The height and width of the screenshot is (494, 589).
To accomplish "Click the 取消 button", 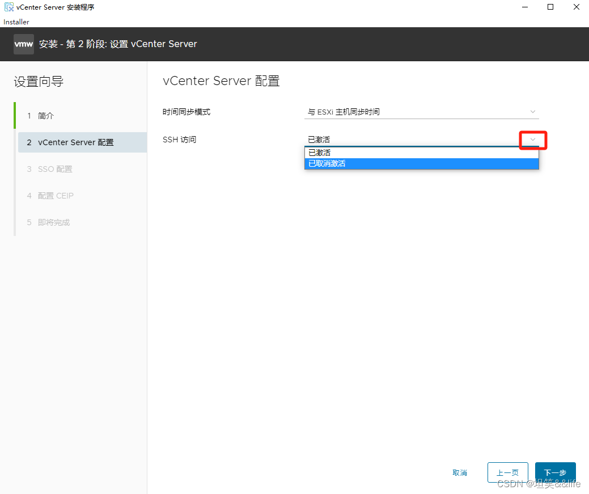I will (x=460, y=472).
